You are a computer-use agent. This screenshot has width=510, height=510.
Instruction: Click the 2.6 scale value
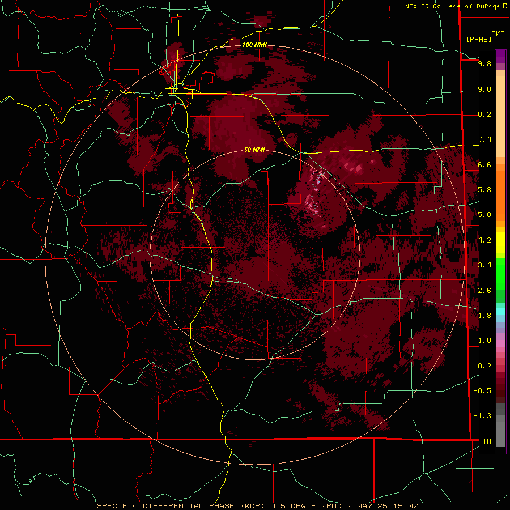tap(484, 290)
